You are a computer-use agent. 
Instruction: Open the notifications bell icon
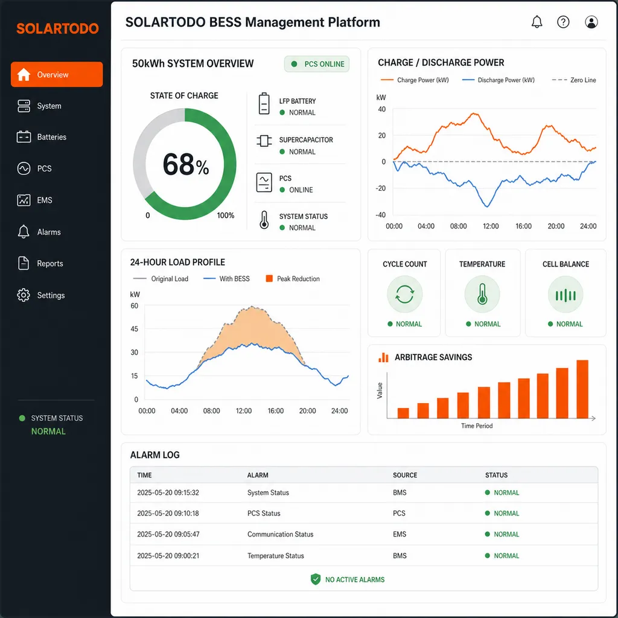537,22
